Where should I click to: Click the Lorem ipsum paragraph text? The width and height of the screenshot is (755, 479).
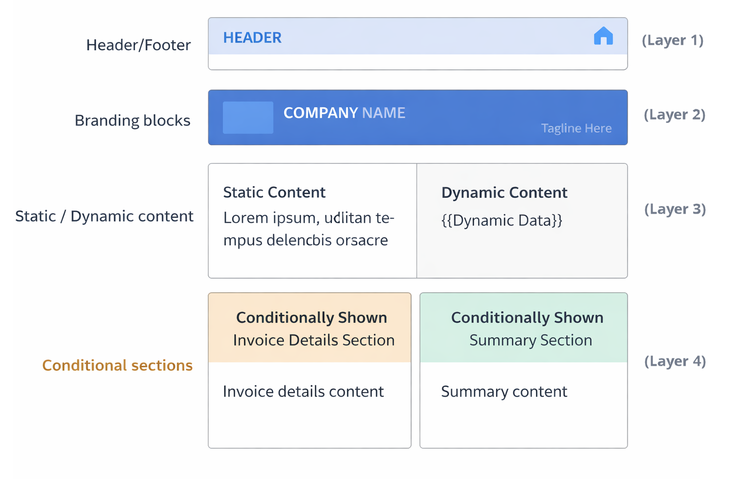click(308, 229)
